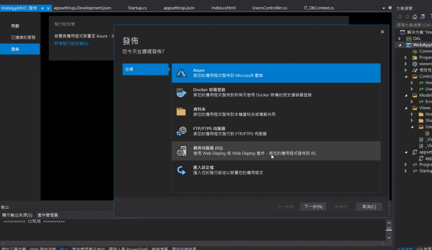This screenshot has width=432, height=250.
Task: Choose the Docker whale icon target
Action: pos(181,92)
